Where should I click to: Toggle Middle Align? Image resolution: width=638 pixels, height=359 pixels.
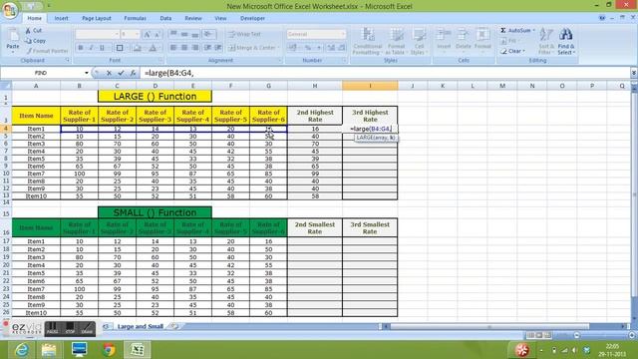click(184, 34)
